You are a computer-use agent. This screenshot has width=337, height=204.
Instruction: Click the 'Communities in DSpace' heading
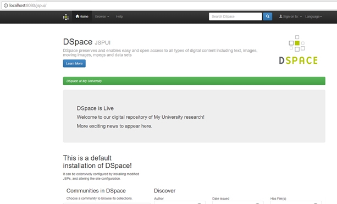coord(96,191)
